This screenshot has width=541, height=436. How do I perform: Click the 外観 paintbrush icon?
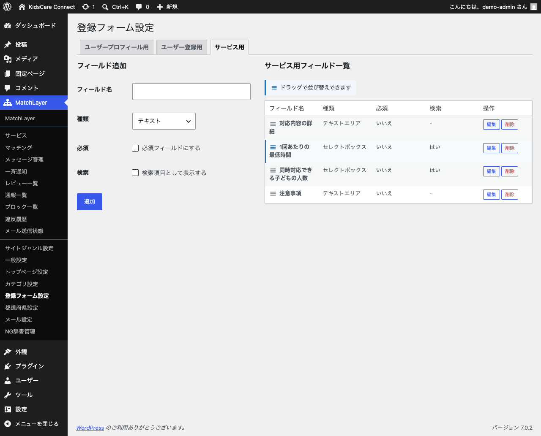pos(8,352)
